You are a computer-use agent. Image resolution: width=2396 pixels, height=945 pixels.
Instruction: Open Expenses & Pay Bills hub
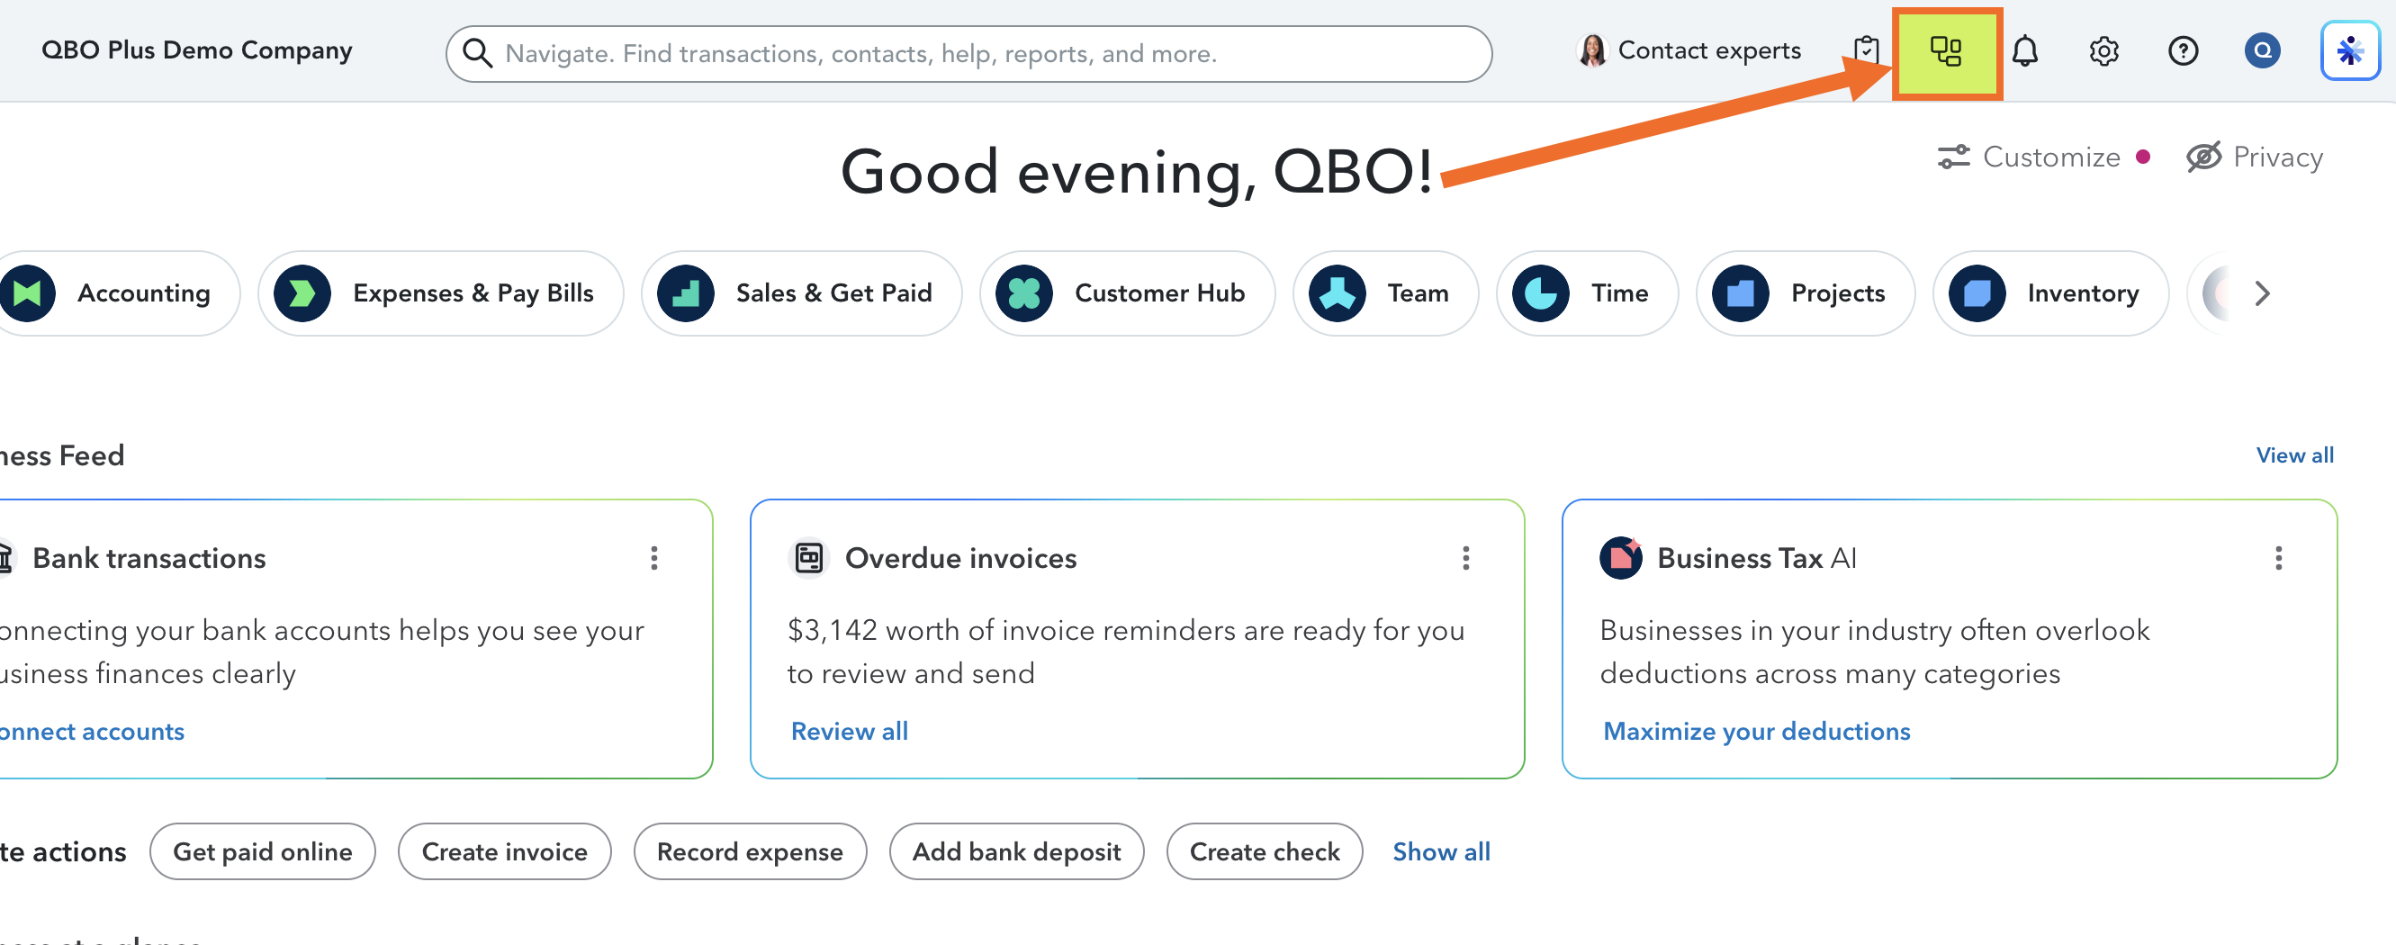point(441,294)
